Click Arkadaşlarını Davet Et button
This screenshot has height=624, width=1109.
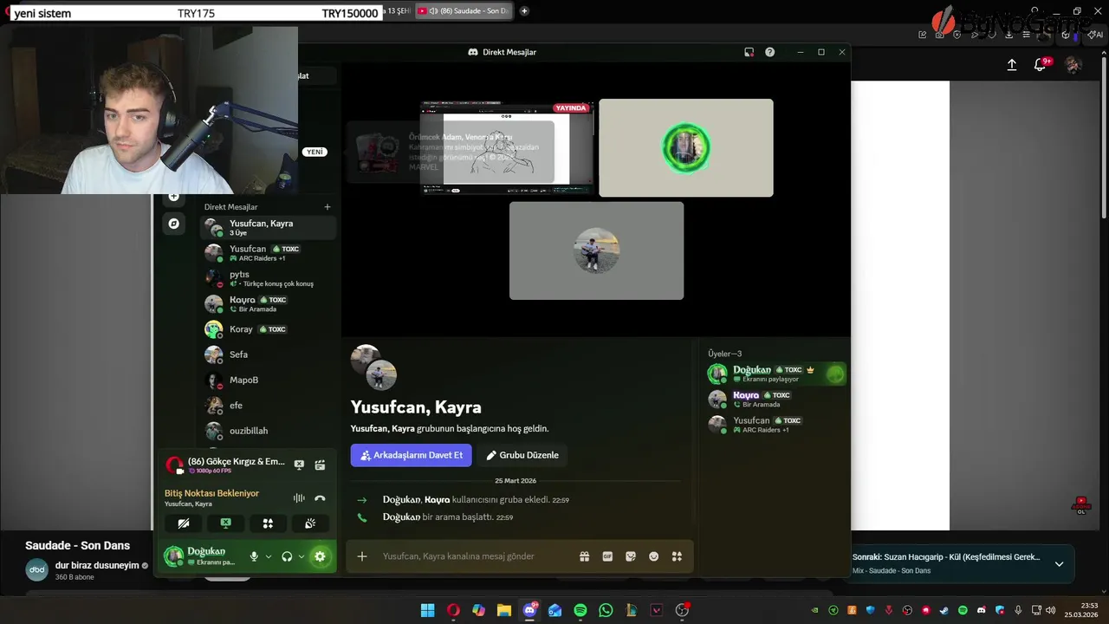[x=412, y=455]
